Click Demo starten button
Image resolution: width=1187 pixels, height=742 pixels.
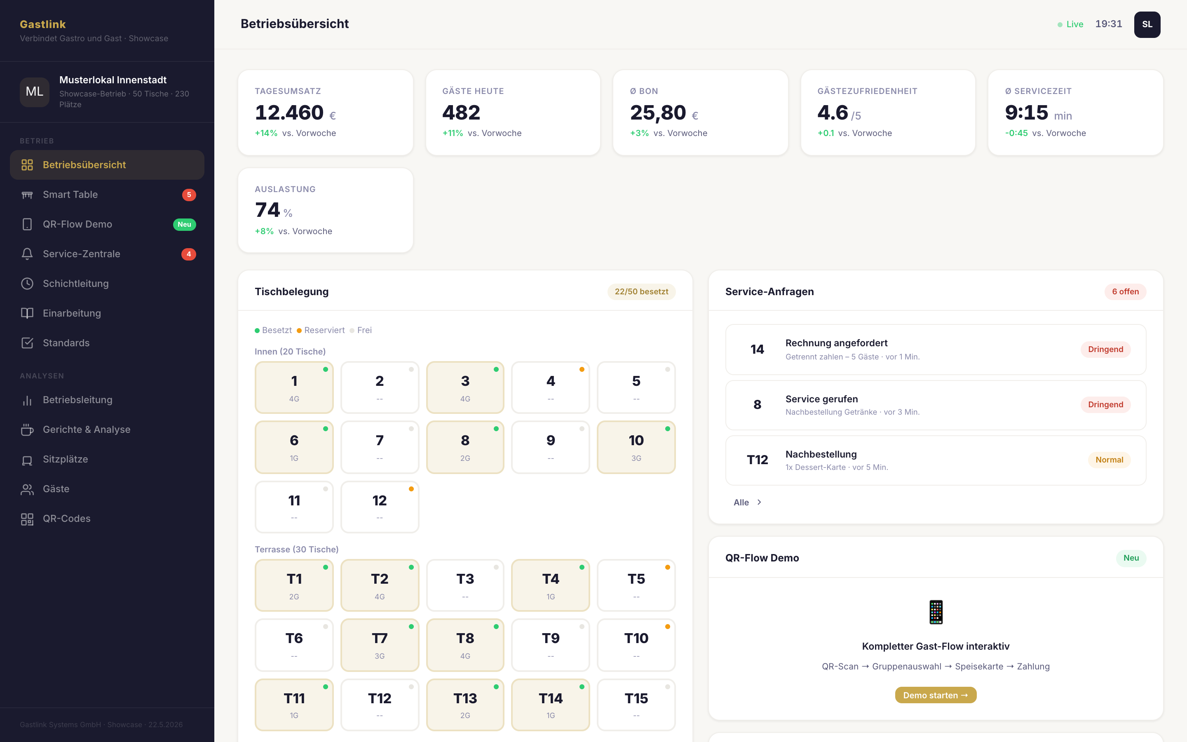(935, 695)
